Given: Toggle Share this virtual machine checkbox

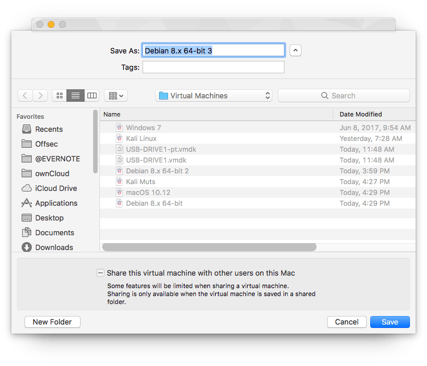Looking at the screenshot, I should pyautogui.click(x=101, y=273).
